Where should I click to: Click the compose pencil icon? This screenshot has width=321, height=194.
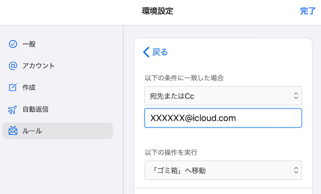tap(13, 88)
